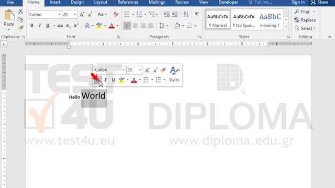Toggle Bold in the ribbon Font group
Screen dimensions: 335x188
pos(32,26)
